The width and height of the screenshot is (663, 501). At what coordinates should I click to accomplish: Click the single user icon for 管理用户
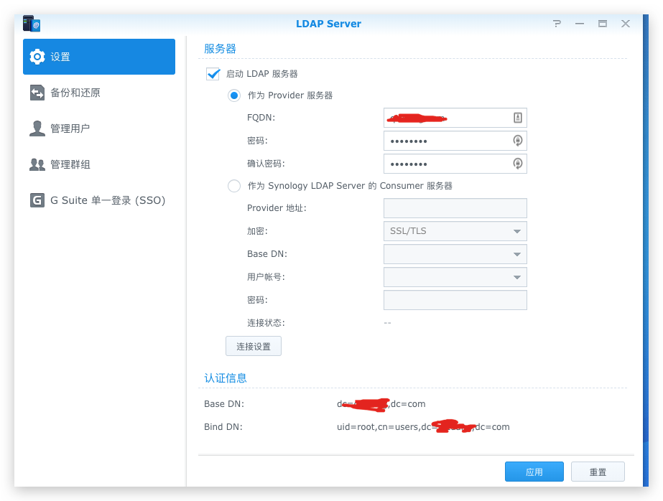click(37, 128)
